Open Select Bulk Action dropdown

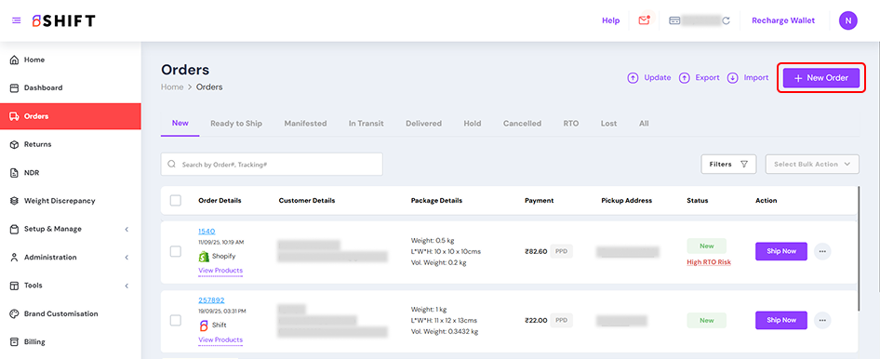(x=812, y=165)
